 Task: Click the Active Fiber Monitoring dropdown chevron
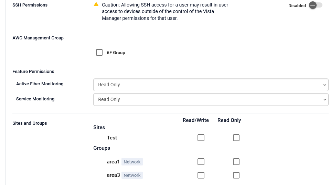pos(324,85)
